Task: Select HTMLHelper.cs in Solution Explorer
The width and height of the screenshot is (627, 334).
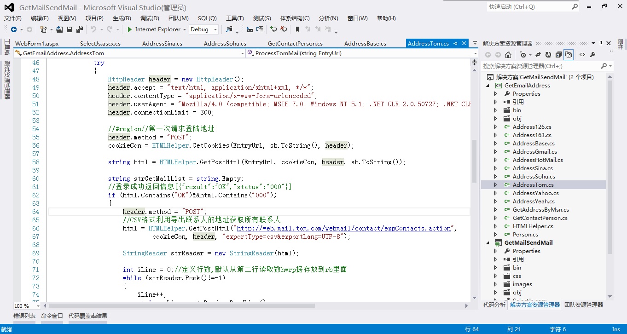Action: (x=533, y=226)
